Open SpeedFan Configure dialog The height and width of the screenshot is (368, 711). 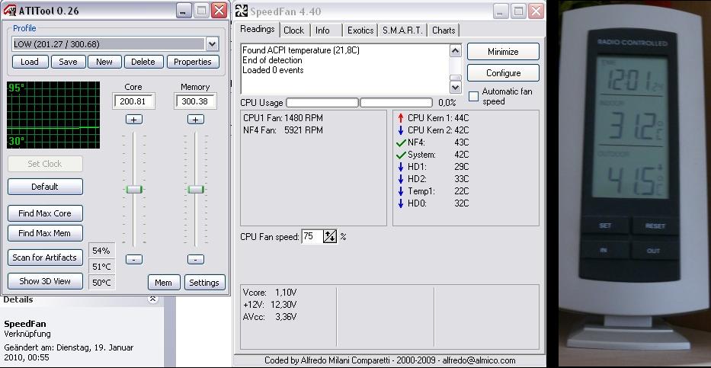pyautogui.click(x=503, y=73)
